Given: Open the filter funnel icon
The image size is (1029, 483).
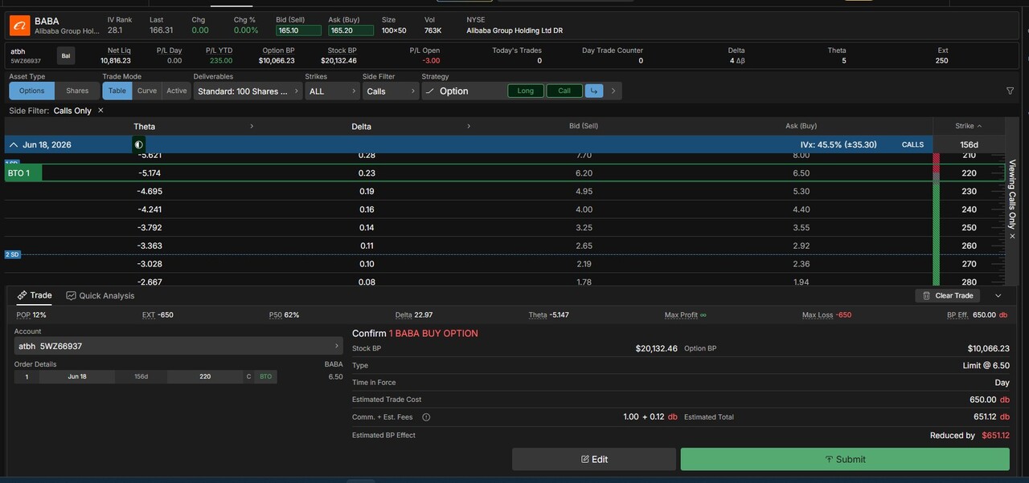Looking at the screenshot, I should tap(1010, 91).
